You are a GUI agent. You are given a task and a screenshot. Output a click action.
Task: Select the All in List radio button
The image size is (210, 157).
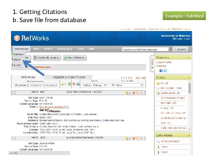point(45,85)
